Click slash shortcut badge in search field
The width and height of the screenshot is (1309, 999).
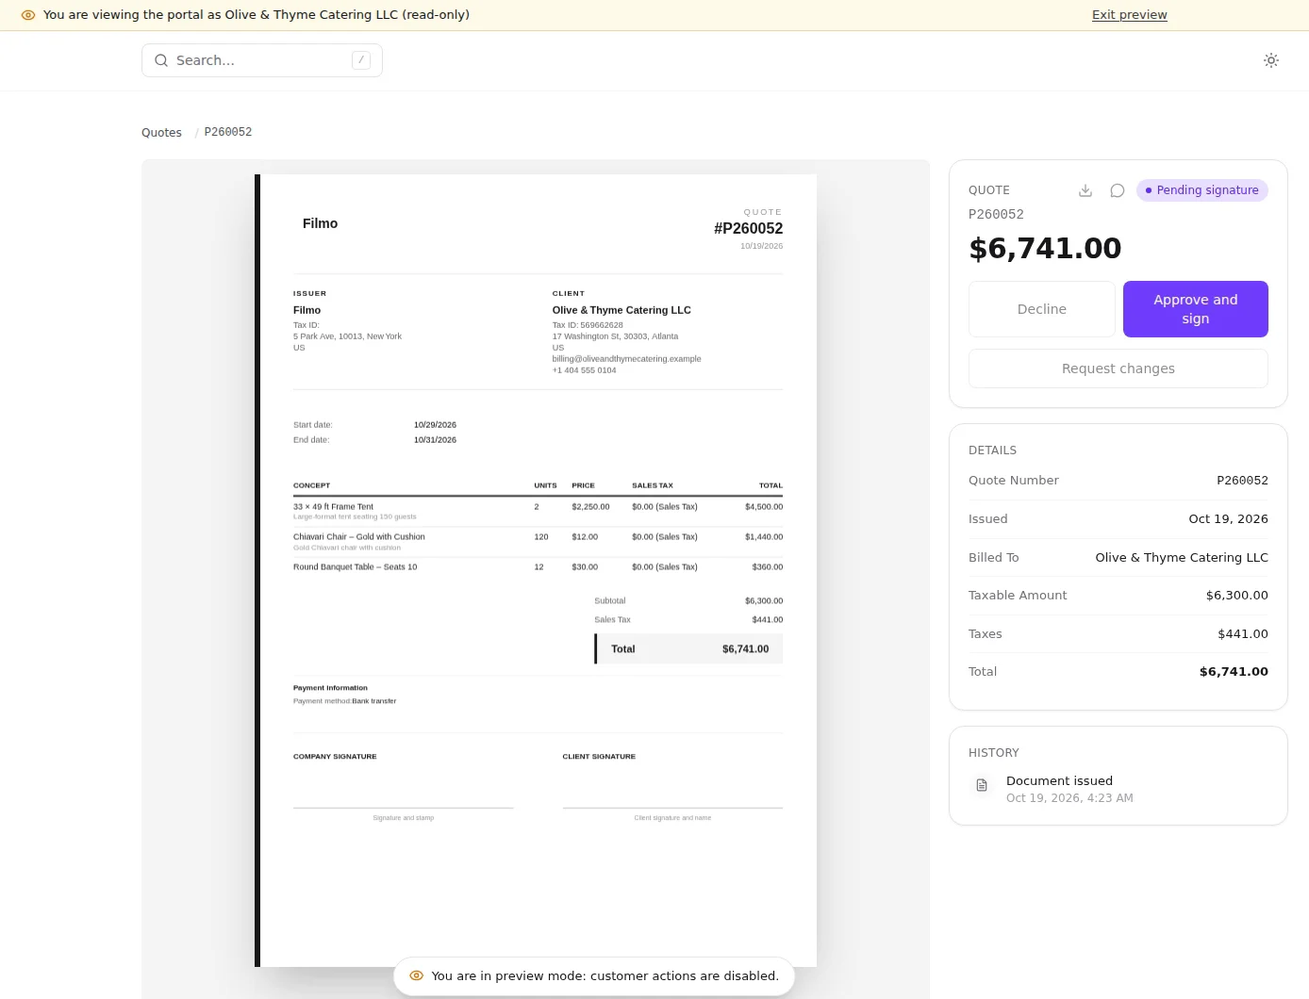[361, 60]
